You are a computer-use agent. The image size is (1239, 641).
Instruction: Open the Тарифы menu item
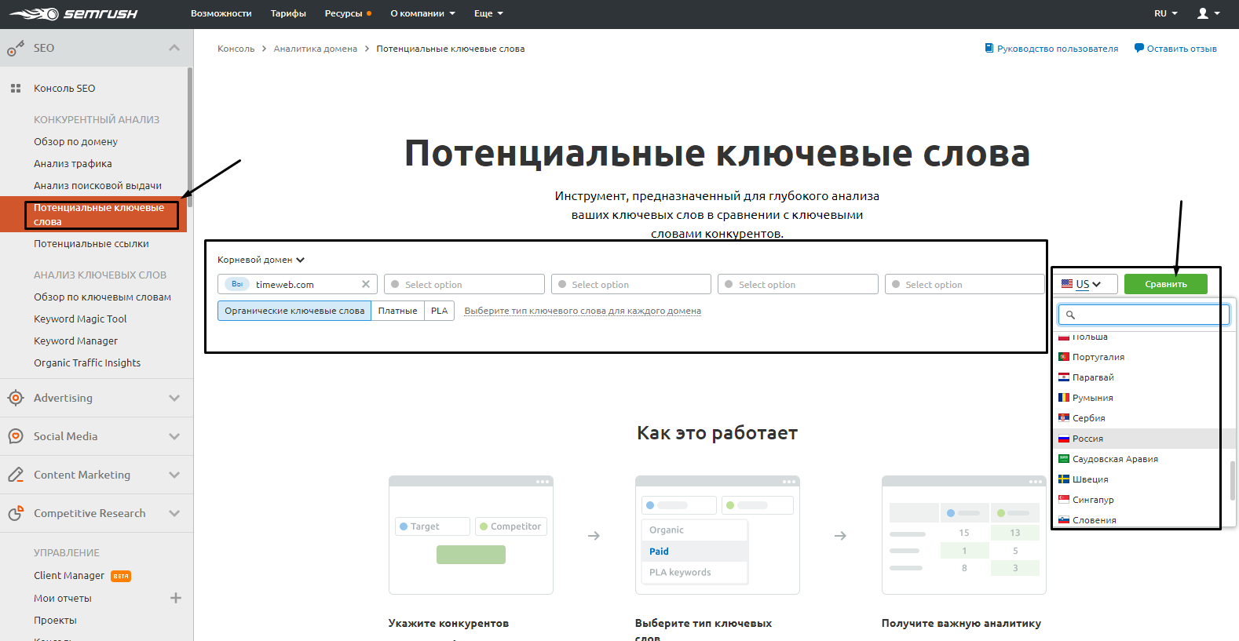(288, 13)
